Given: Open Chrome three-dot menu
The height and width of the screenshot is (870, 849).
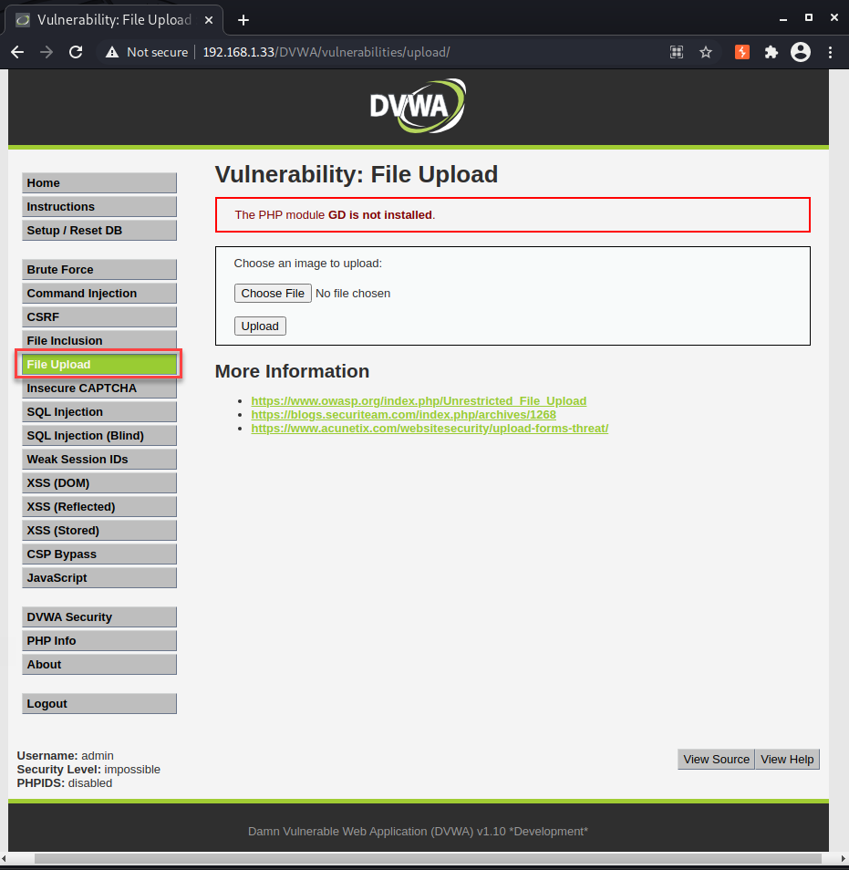Looking at the screenshot, I should coord(830,52).
